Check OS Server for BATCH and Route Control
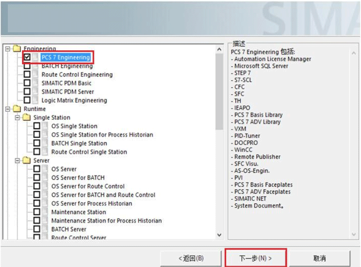This screenshot has height=267, width=361. click(37, 195)
